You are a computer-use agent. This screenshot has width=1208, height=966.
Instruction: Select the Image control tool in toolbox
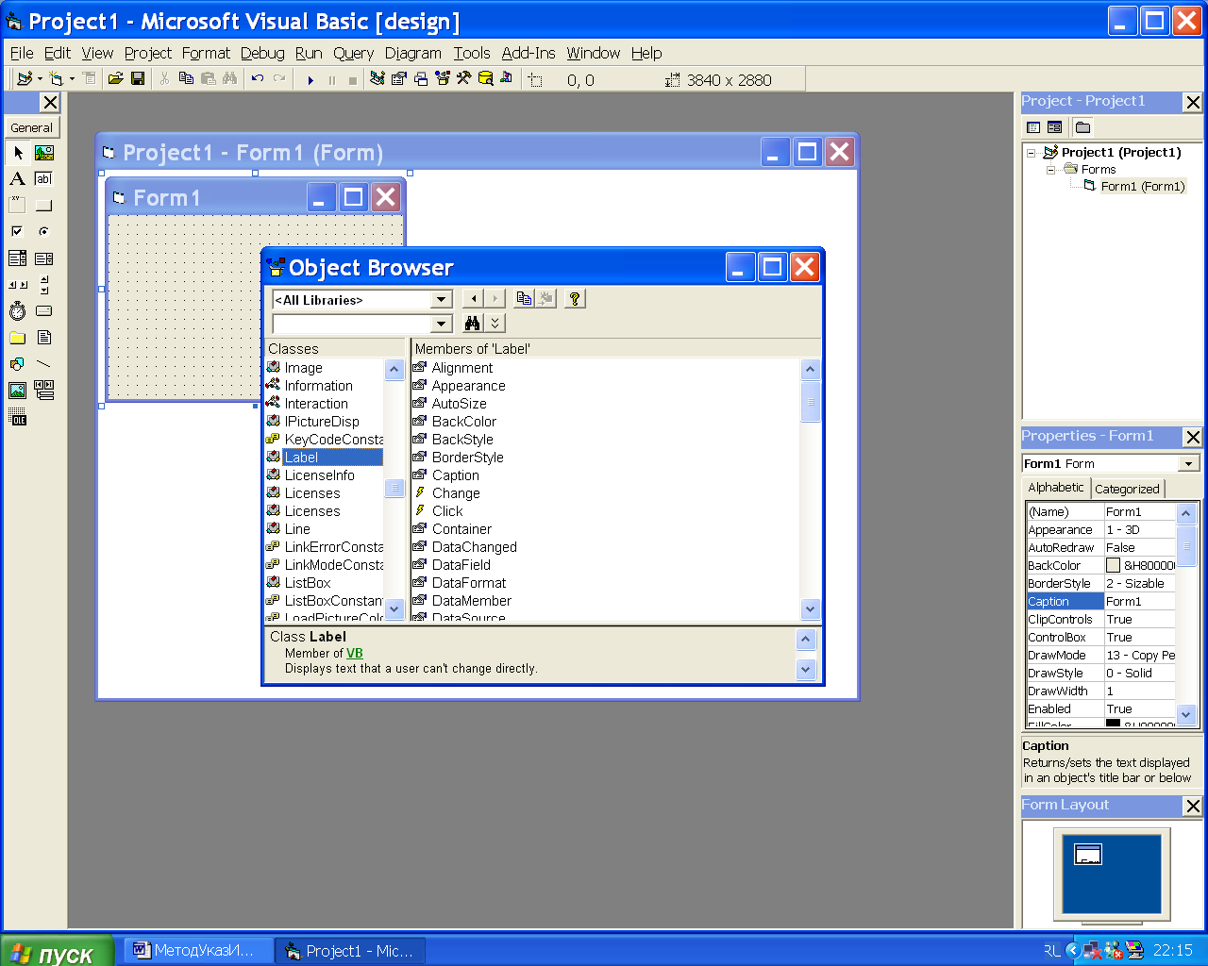(17, 390)
